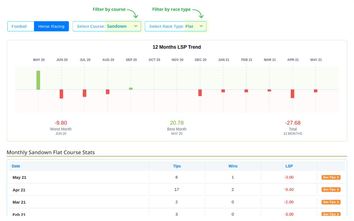Click the red Jun 20 bar
Screen dimensions: 354x221
tap(61, 94)
